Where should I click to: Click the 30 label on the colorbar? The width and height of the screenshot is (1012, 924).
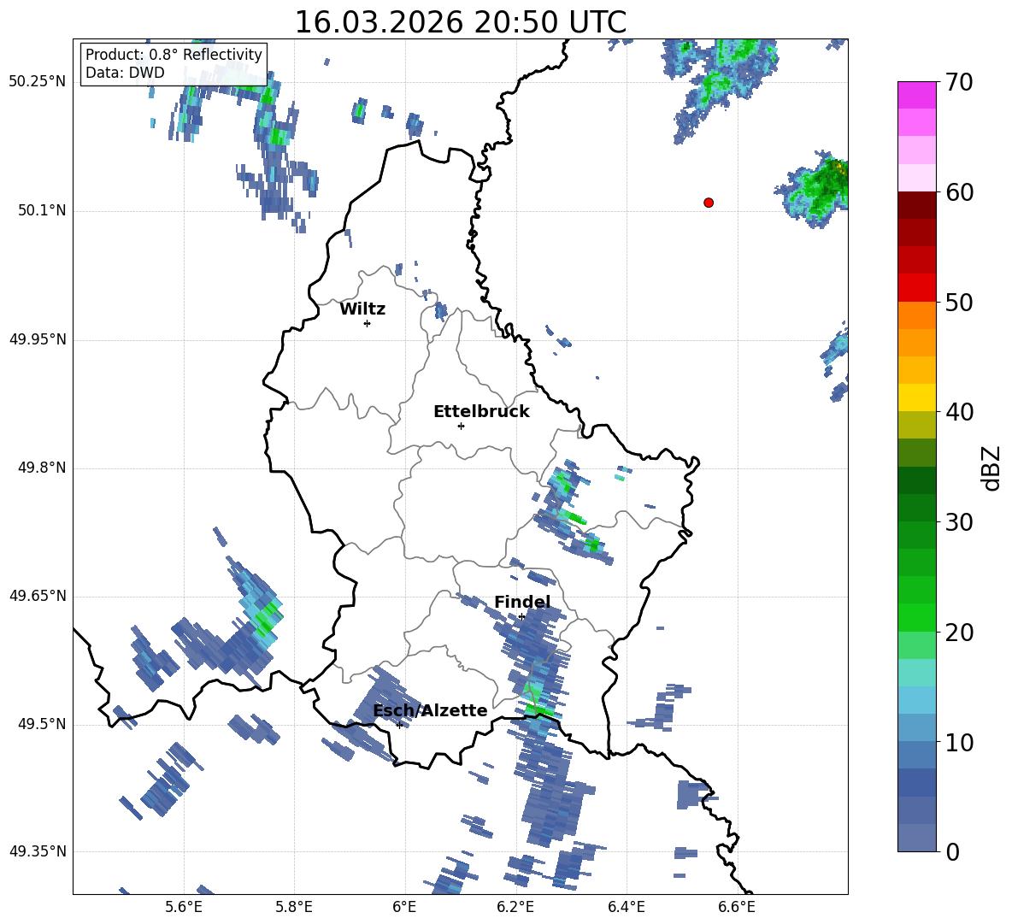[x=959, y=522]
